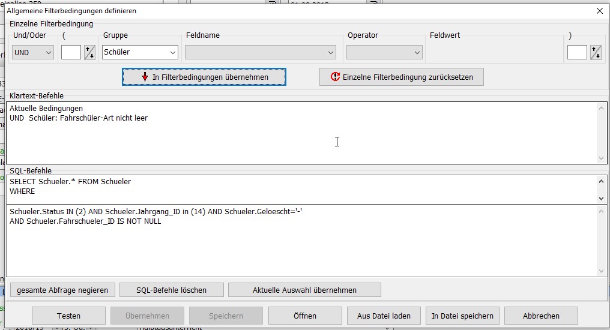The height and width of the screenshot is (330, 610).
Task: Expand the Feldname dropdown
Action: tap(260, 52)
